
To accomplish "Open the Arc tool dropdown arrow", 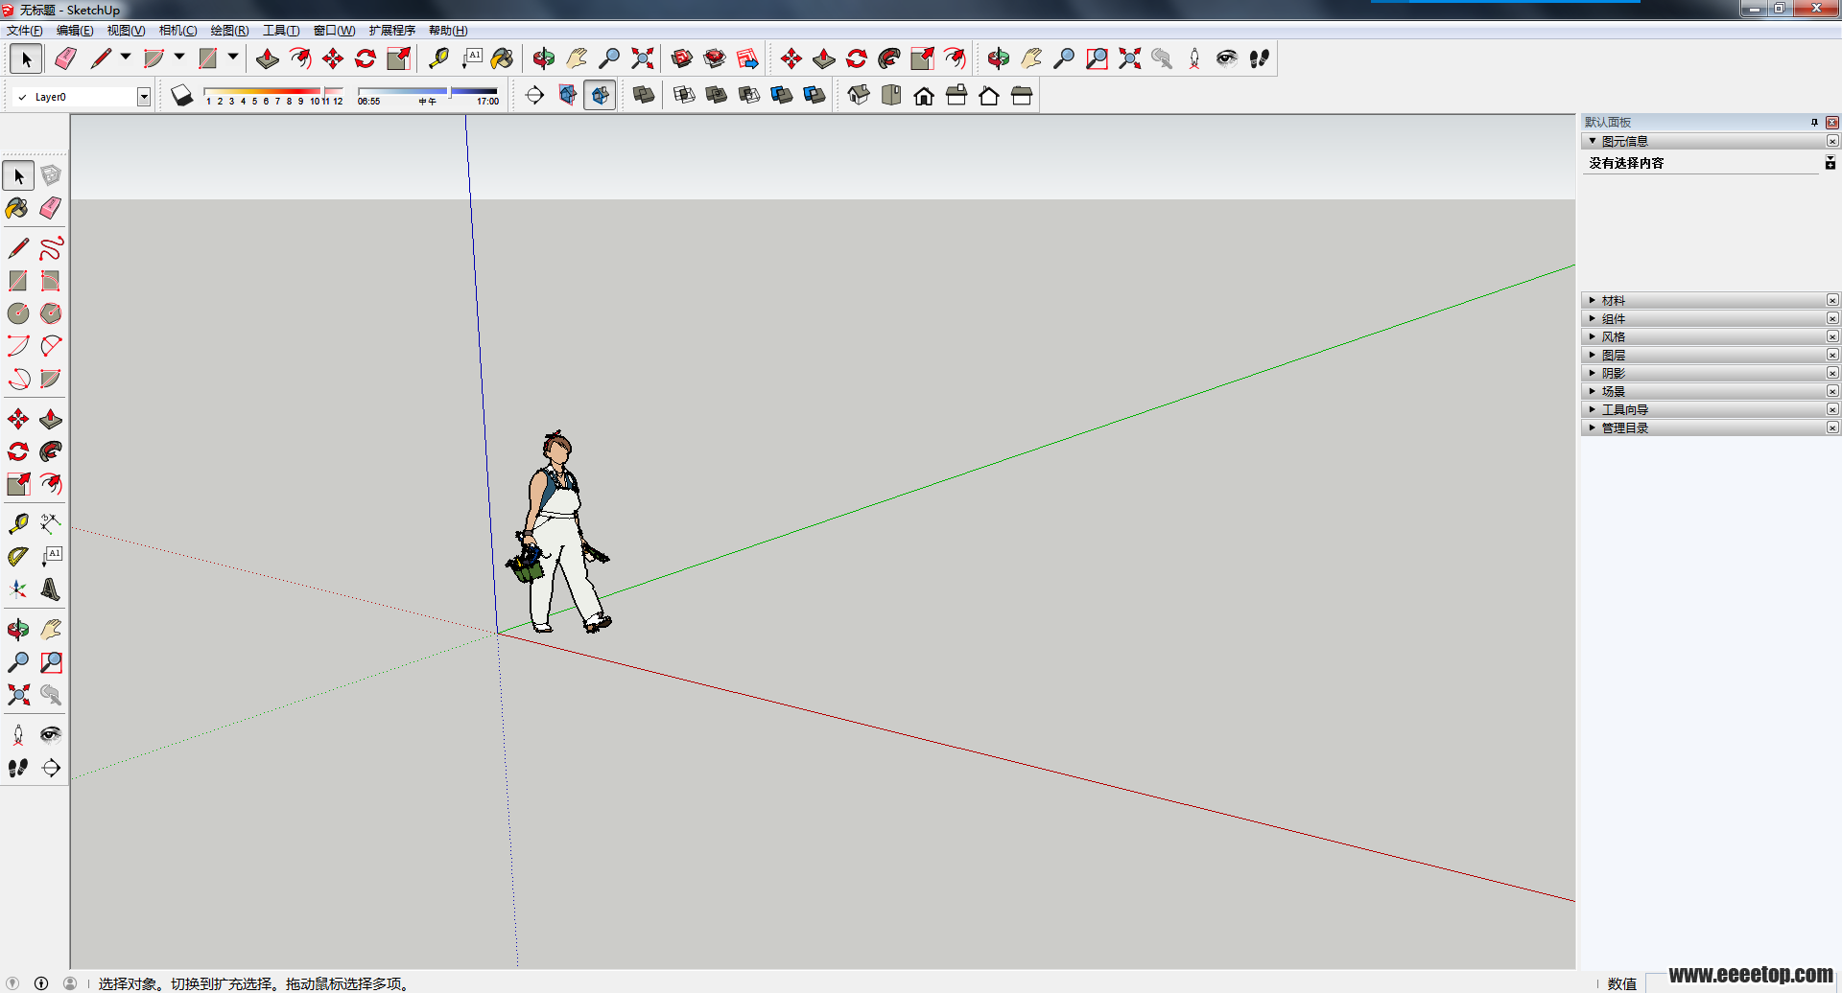I will [179, 58].
